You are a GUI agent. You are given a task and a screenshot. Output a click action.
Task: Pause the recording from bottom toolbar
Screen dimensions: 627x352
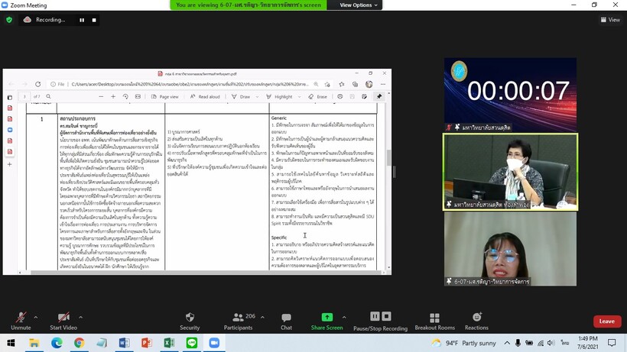[x=375, y=316]
